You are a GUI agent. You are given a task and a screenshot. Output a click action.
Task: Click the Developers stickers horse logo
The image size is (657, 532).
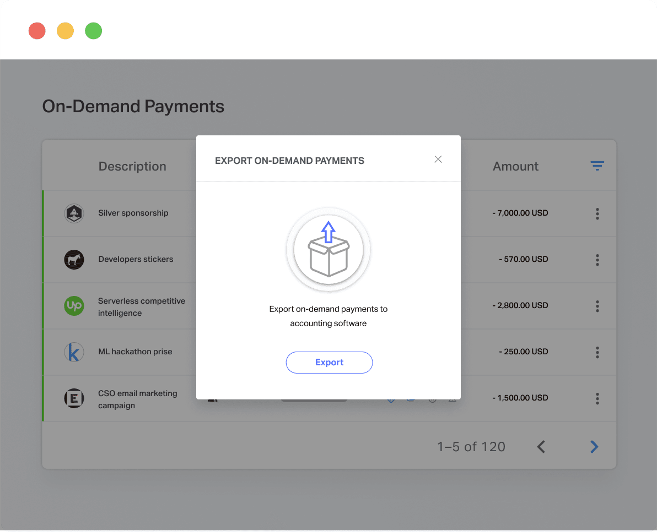tap(74, 260)
